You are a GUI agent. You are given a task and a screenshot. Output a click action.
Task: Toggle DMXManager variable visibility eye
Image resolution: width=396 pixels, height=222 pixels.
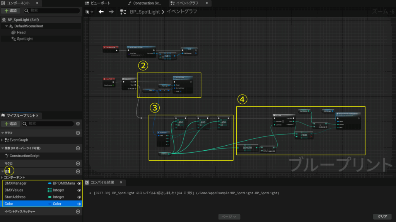tap(79, 183)
